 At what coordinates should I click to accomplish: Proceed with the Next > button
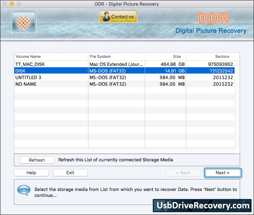(223, 172)
